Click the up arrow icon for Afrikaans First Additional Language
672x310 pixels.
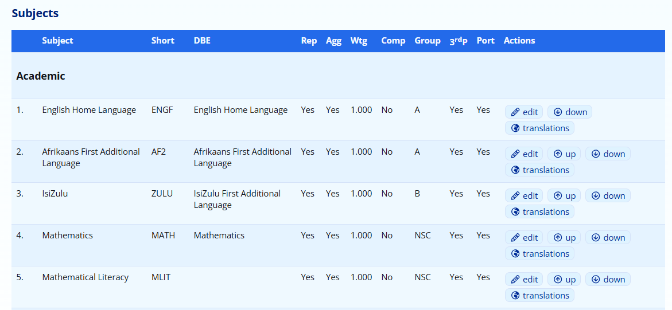click(558, 154)
